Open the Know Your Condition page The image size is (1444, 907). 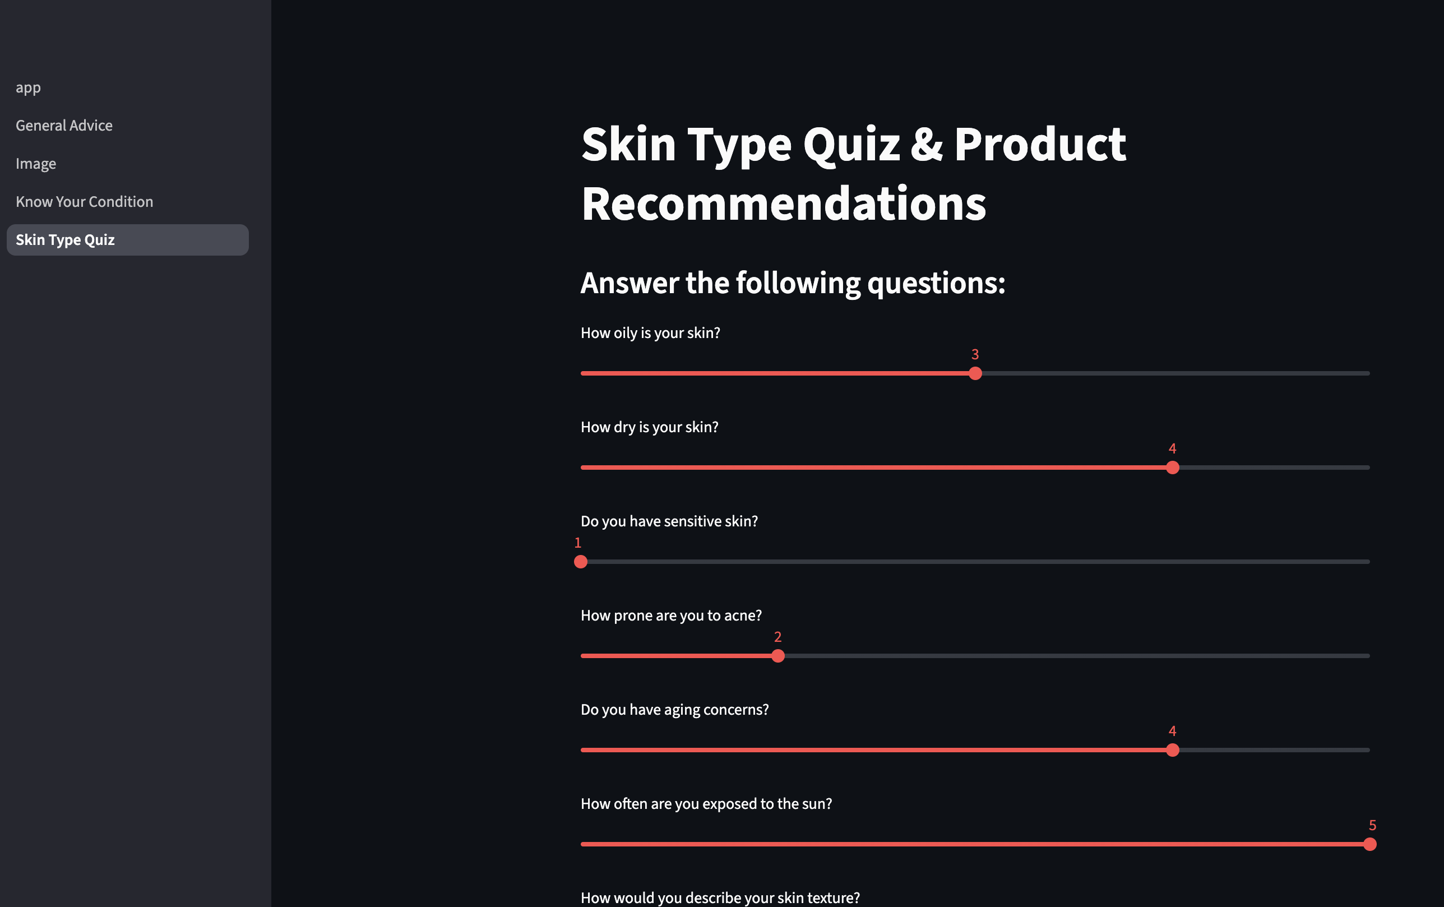pyautogui.click(x=84, y=202)
